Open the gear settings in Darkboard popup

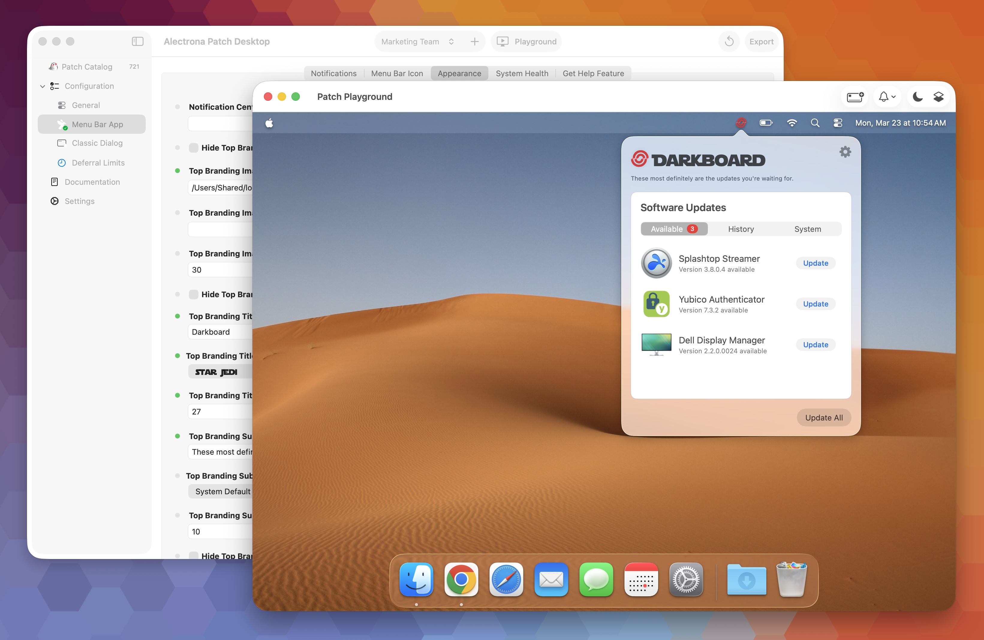(x=845, y=152)
